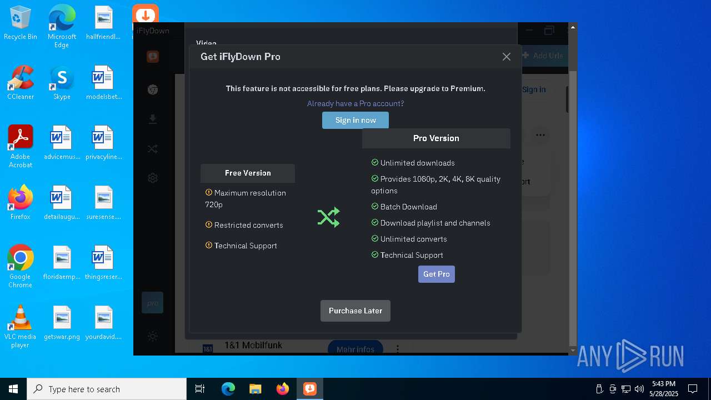Select the modelsbet Word document icon
The image size is (711, 400).
(103, 83)
